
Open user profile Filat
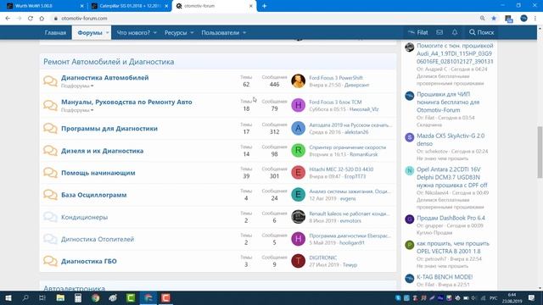click(418, 32)
